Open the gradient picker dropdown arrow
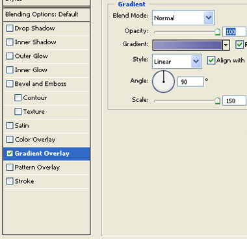 (x=226, y=45)
